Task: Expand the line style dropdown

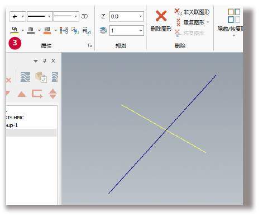Action: coord(40,16)
